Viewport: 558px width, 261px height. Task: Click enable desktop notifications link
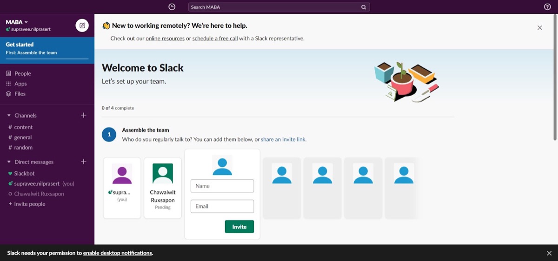tap(118, 253)
